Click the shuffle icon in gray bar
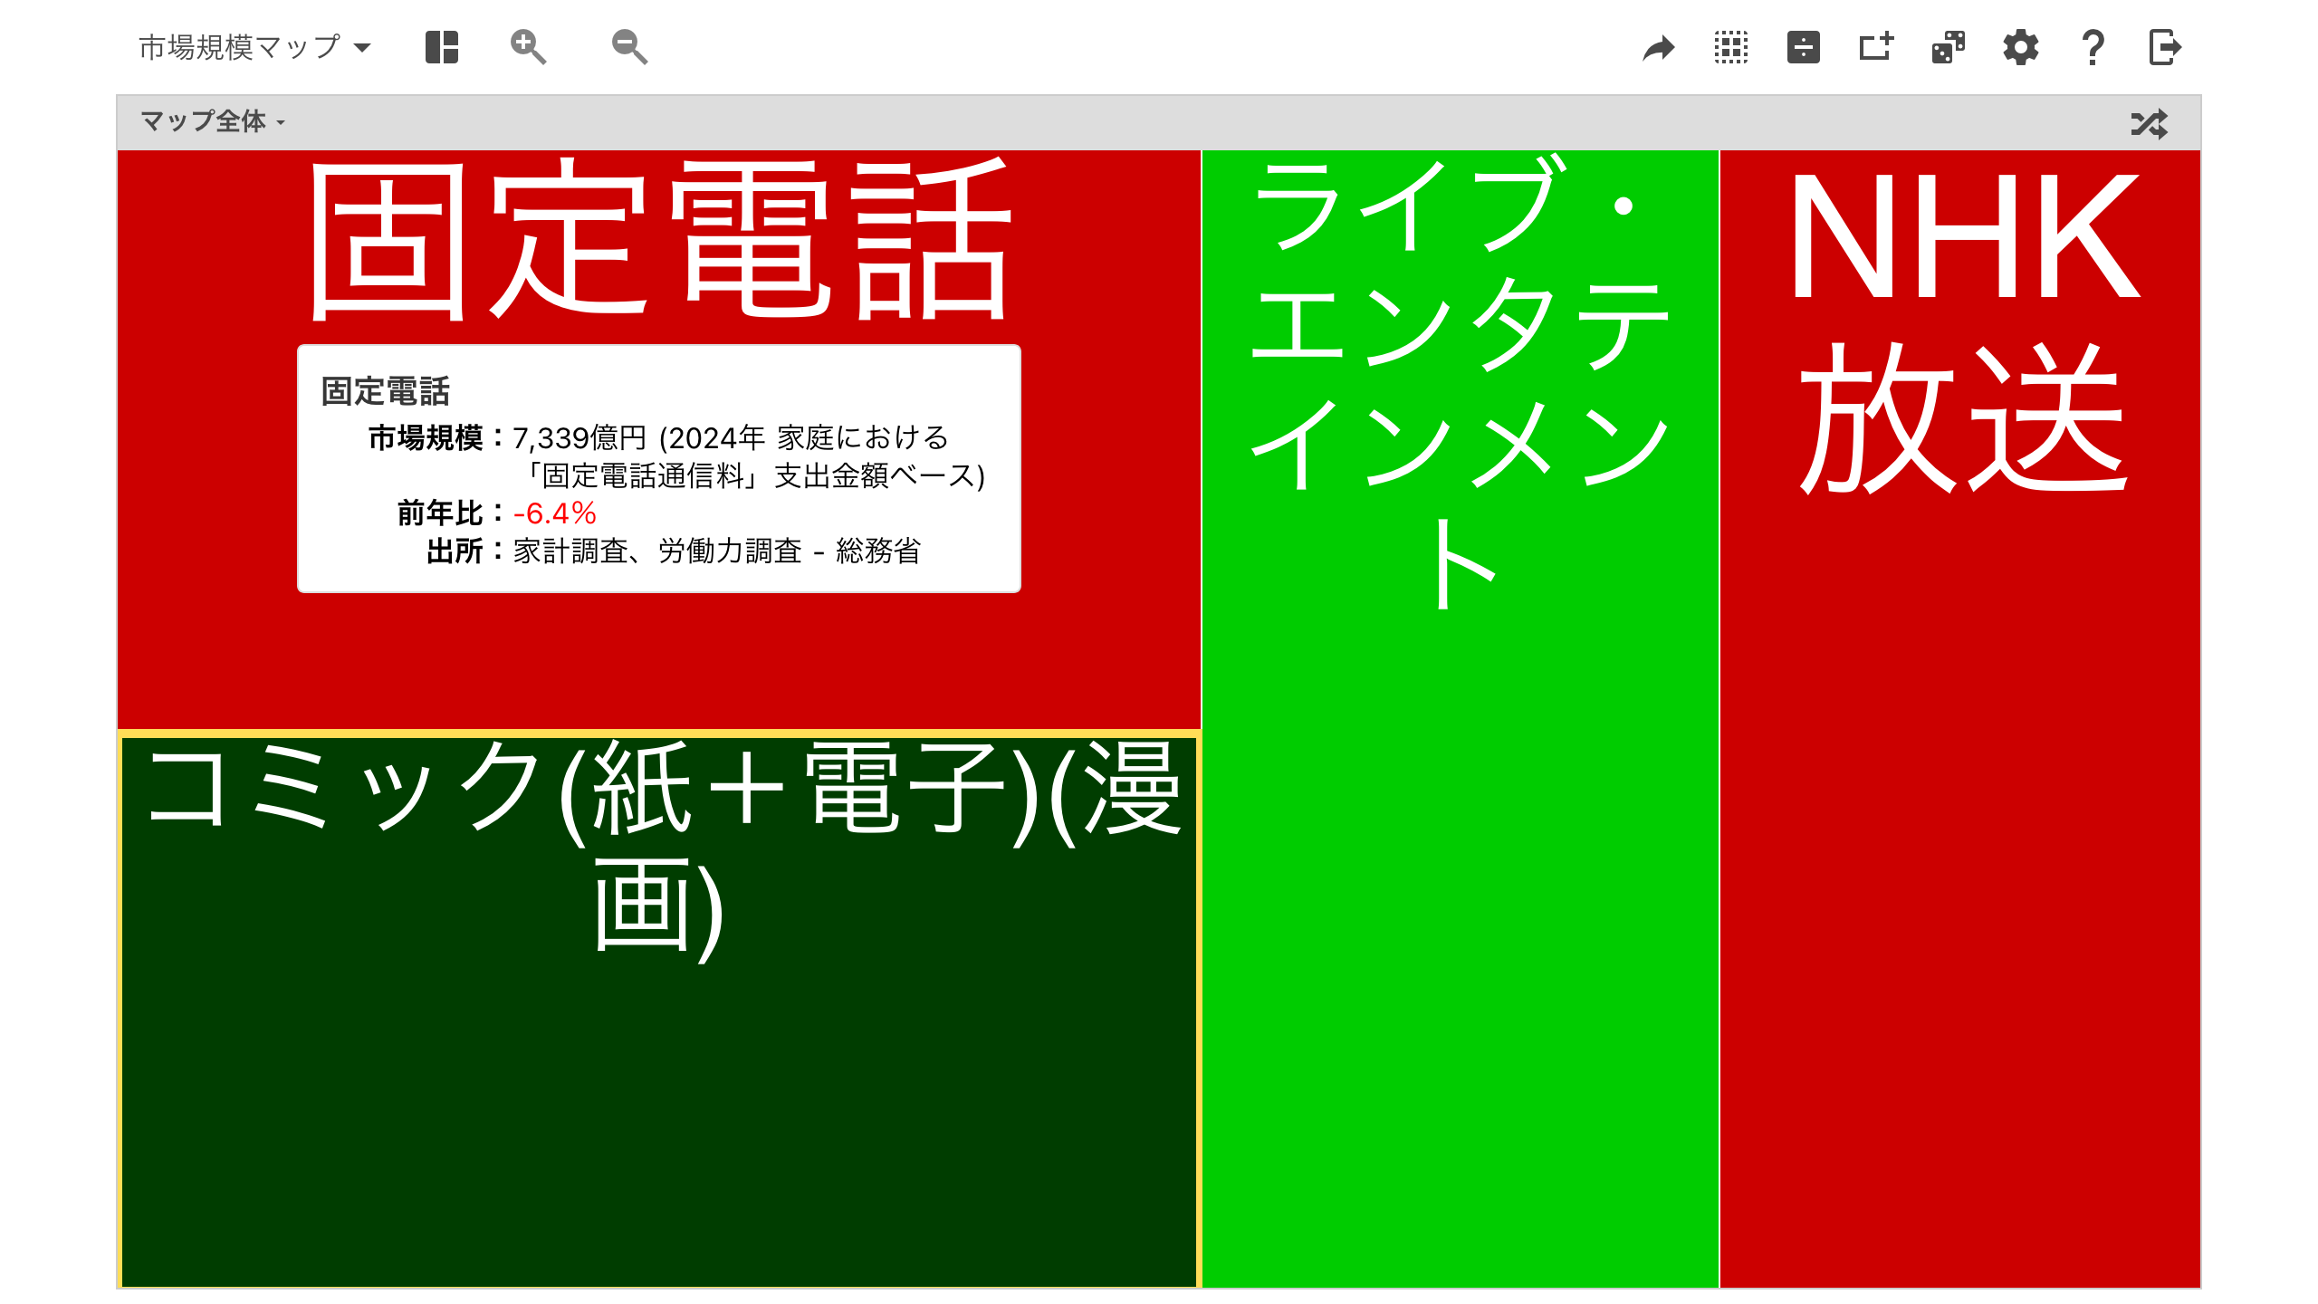 [x=2150, y=123]
